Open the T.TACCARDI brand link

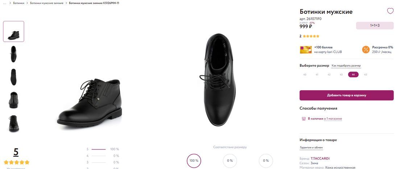click(x=320, y=159)
